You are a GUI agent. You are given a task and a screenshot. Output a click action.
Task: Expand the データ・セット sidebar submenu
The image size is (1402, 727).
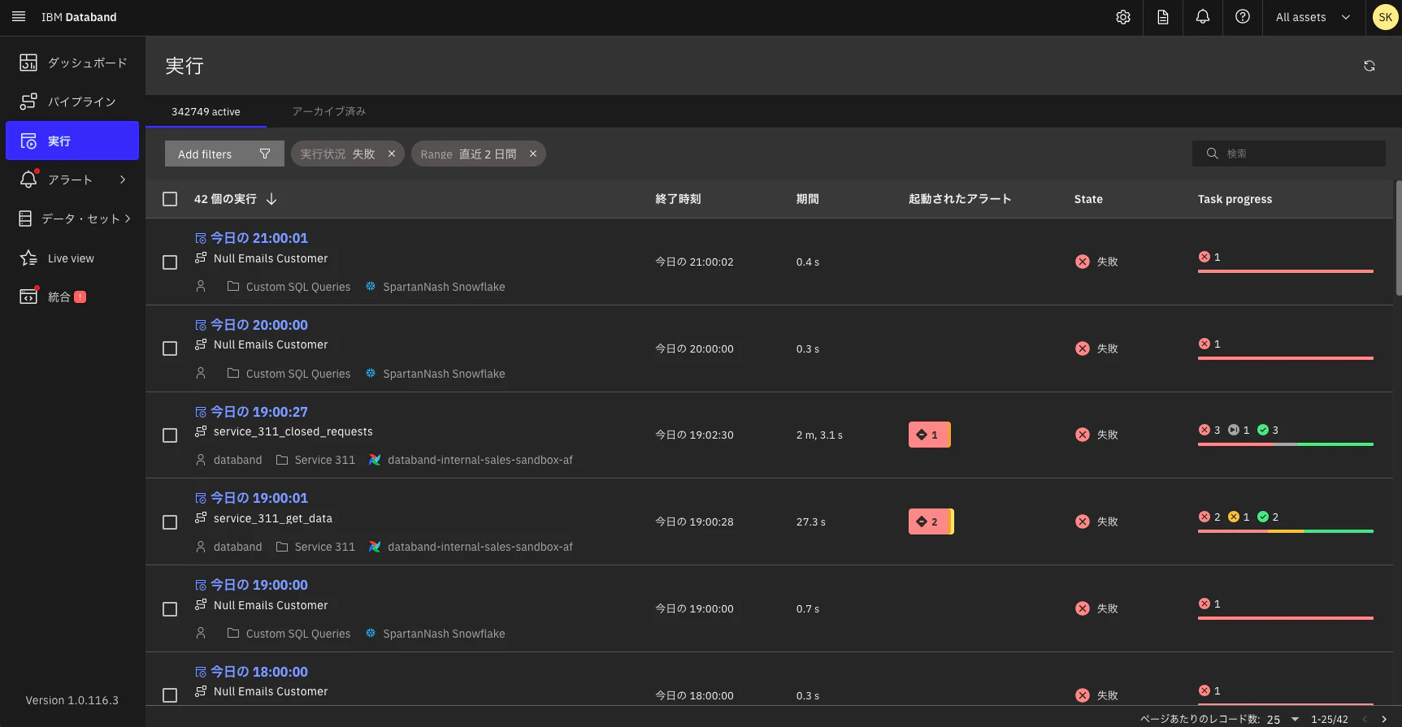coord(128,219)
